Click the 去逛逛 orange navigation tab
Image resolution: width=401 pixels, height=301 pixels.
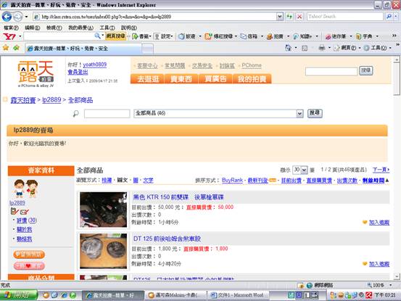(x=148, y=79)
